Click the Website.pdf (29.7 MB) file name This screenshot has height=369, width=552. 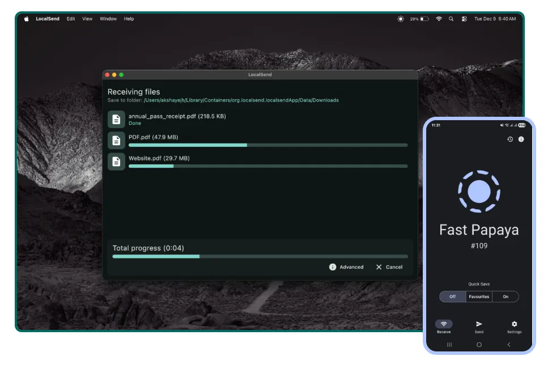point(159,159)
